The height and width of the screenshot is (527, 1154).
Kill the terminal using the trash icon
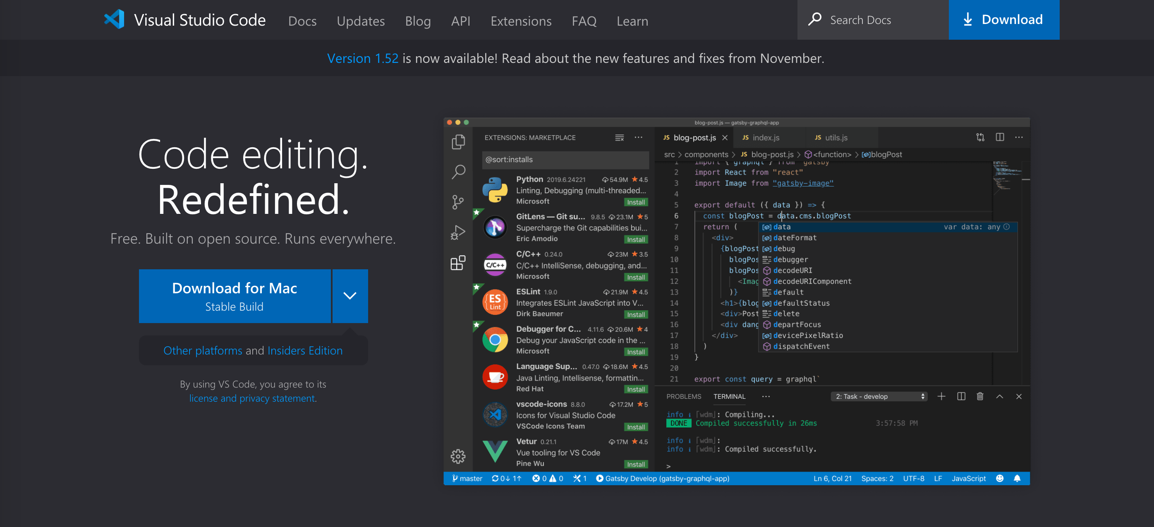point(980,396)
